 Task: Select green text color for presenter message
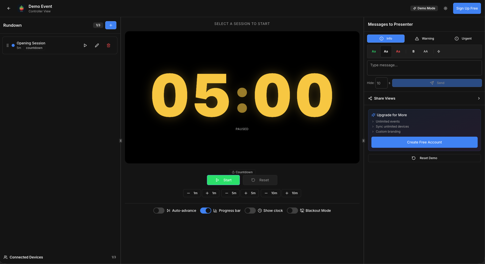point(374,51)
